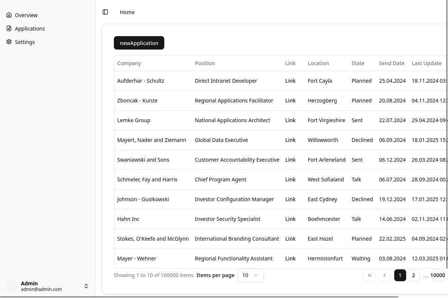
Task: Open Applications in the sidebar
Action: point(30,28)
